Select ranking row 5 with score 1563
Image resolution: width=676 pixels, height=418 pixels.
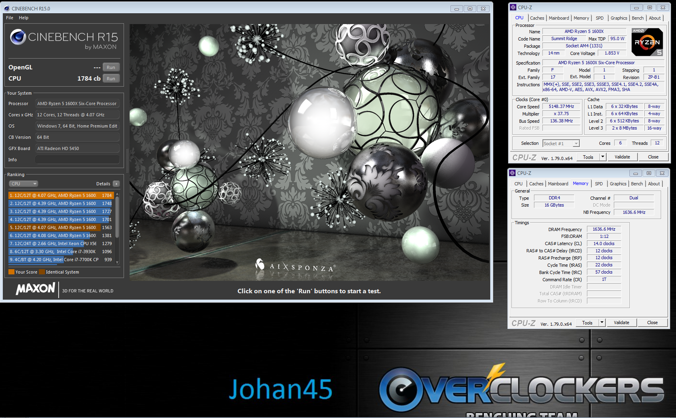click(x=61, y=227)
